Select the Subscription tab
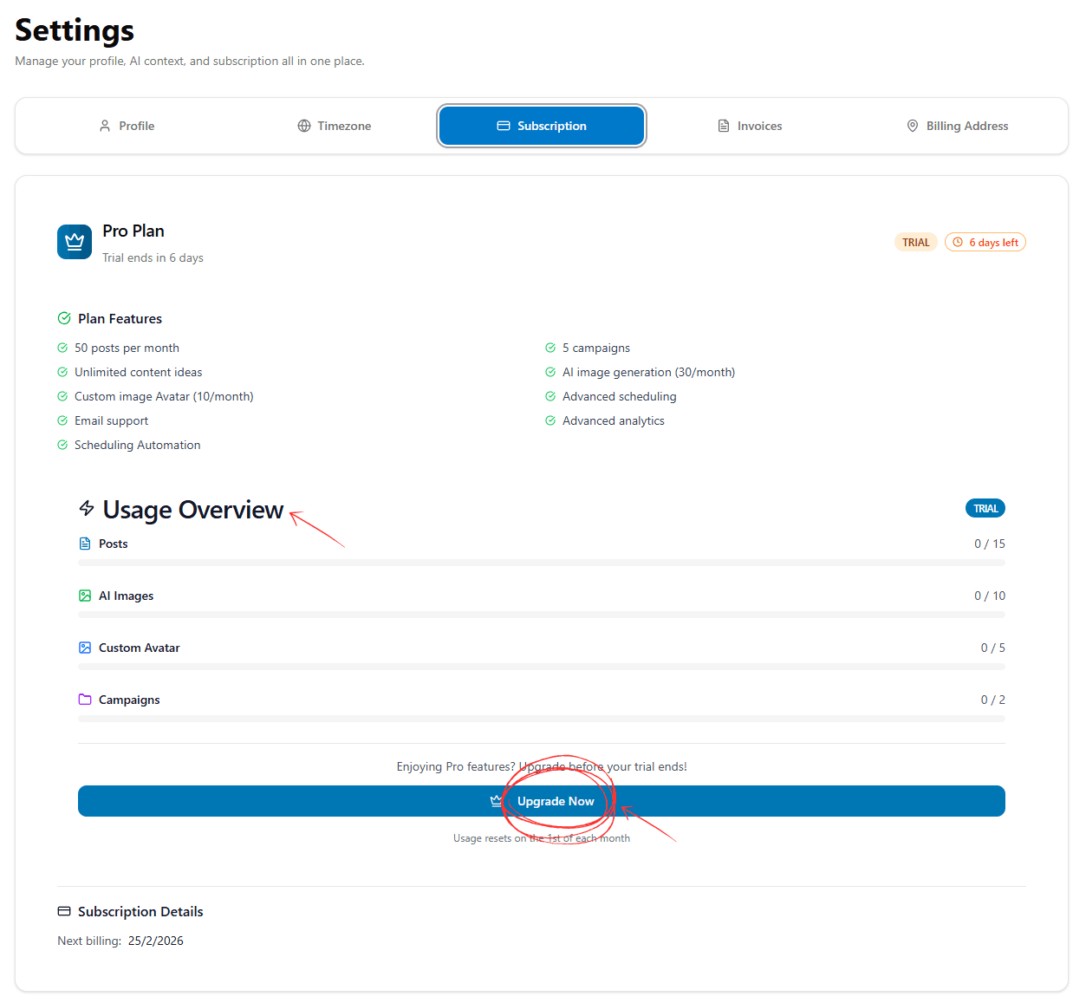Viewport: 1086px width, 1003px height. [x=542, y=126]
